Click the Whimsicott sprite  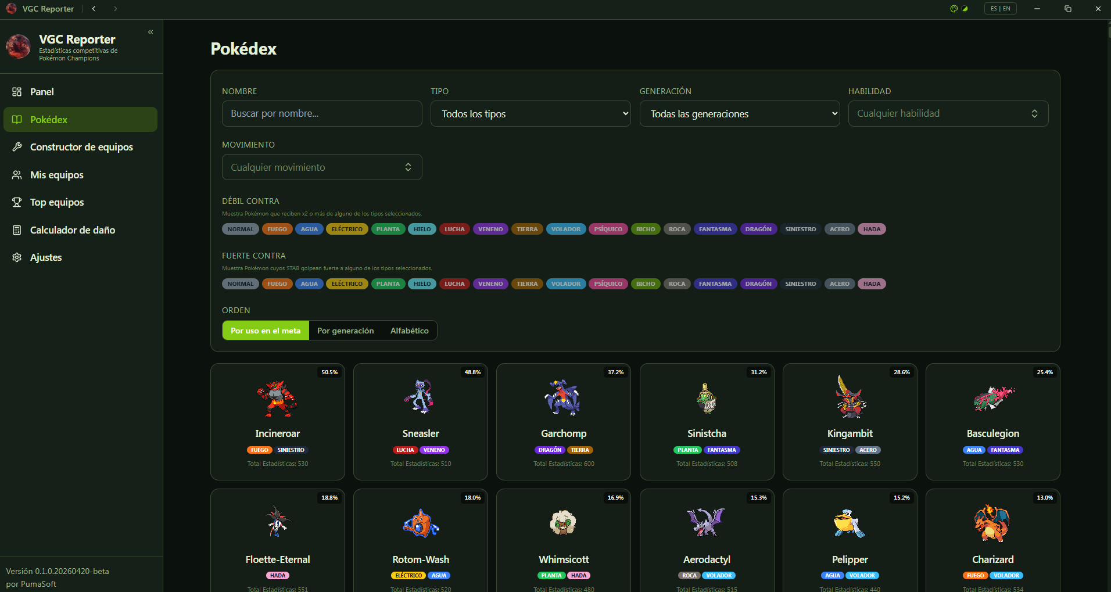563,522
